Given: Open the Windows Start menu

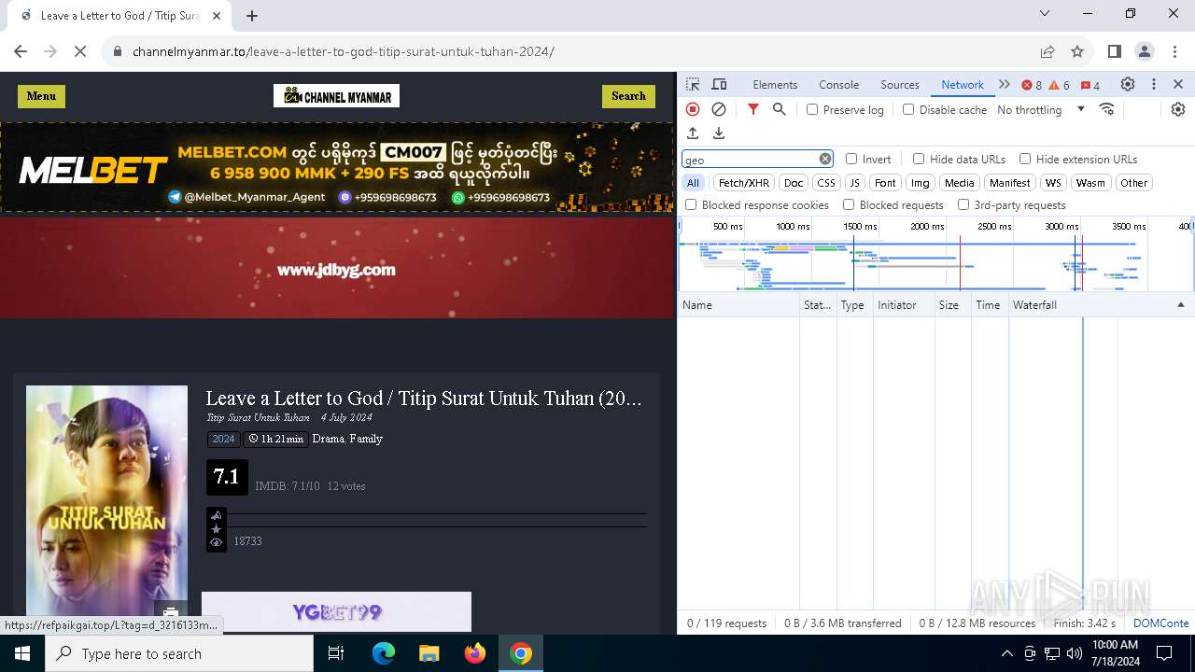Looking at the screenshot, I should click(x=22, y=653).
